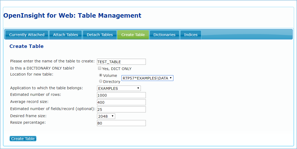Click the 'Estimated number of rows:' label
The width and height of the screenshot is (297, 149).
[x=36, y=95]
